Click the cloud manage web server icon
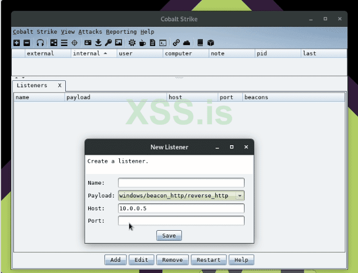This screenshot has height=273, width=358. pyautogui.click(x=187, y=43)
